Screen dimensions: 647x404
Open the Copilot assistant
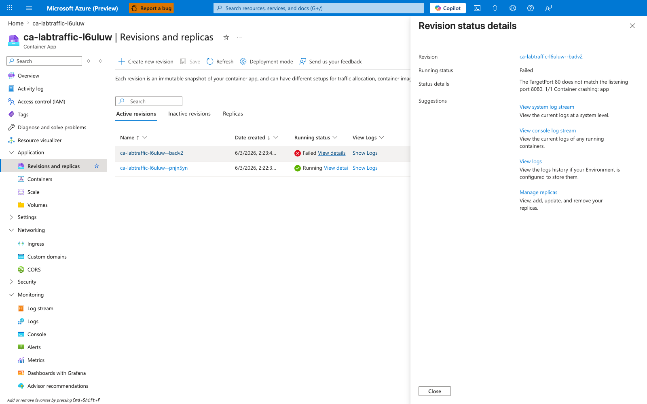click(448, 8)
